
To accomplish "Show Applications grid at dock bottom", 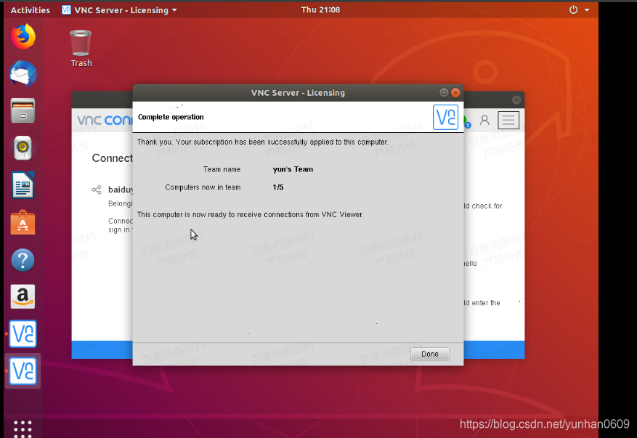I will point(23,429).
